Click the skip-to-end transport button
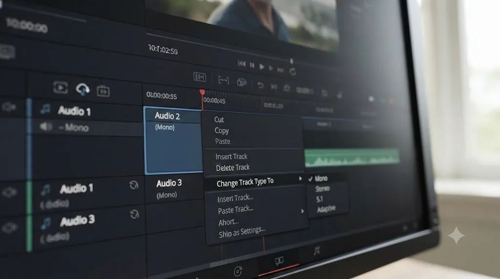Screen dimensions: 500x279 [x=280, y=70]
